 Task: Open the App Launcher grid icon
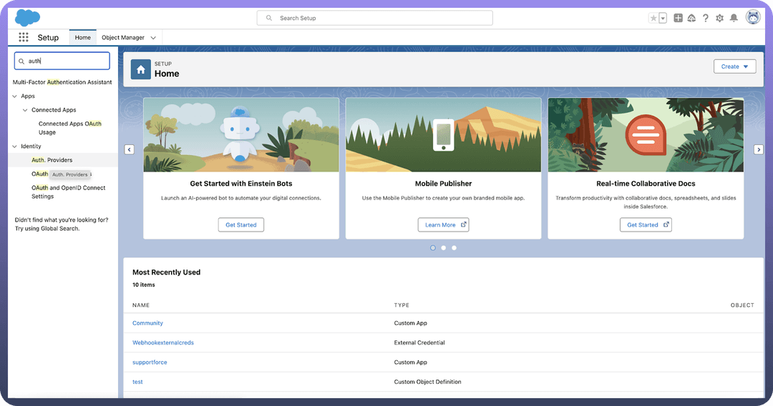24,37
